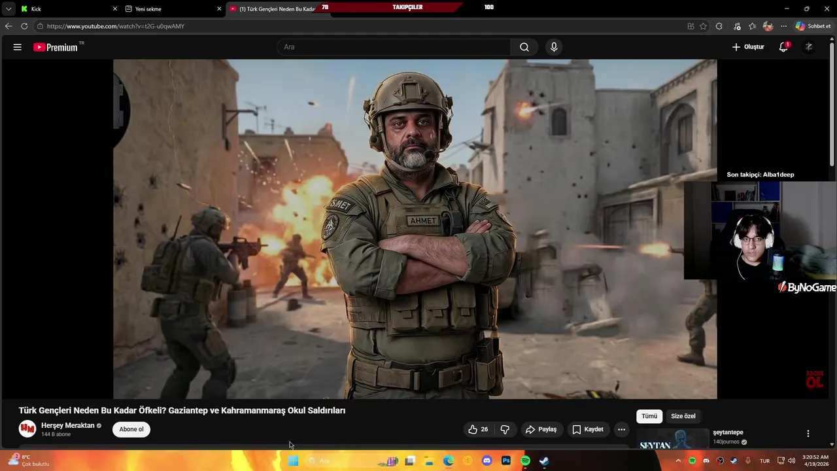Open the Herşey Meraktan channel name link

67,425
